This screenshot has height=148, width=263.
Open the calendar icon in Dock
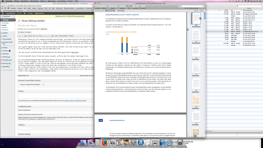(119, 143)
